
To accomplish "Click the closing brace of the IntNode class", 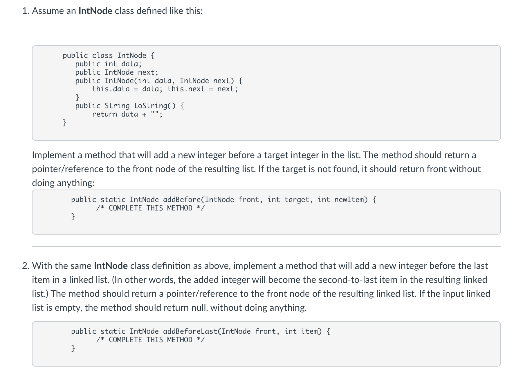I will [65, 123].
